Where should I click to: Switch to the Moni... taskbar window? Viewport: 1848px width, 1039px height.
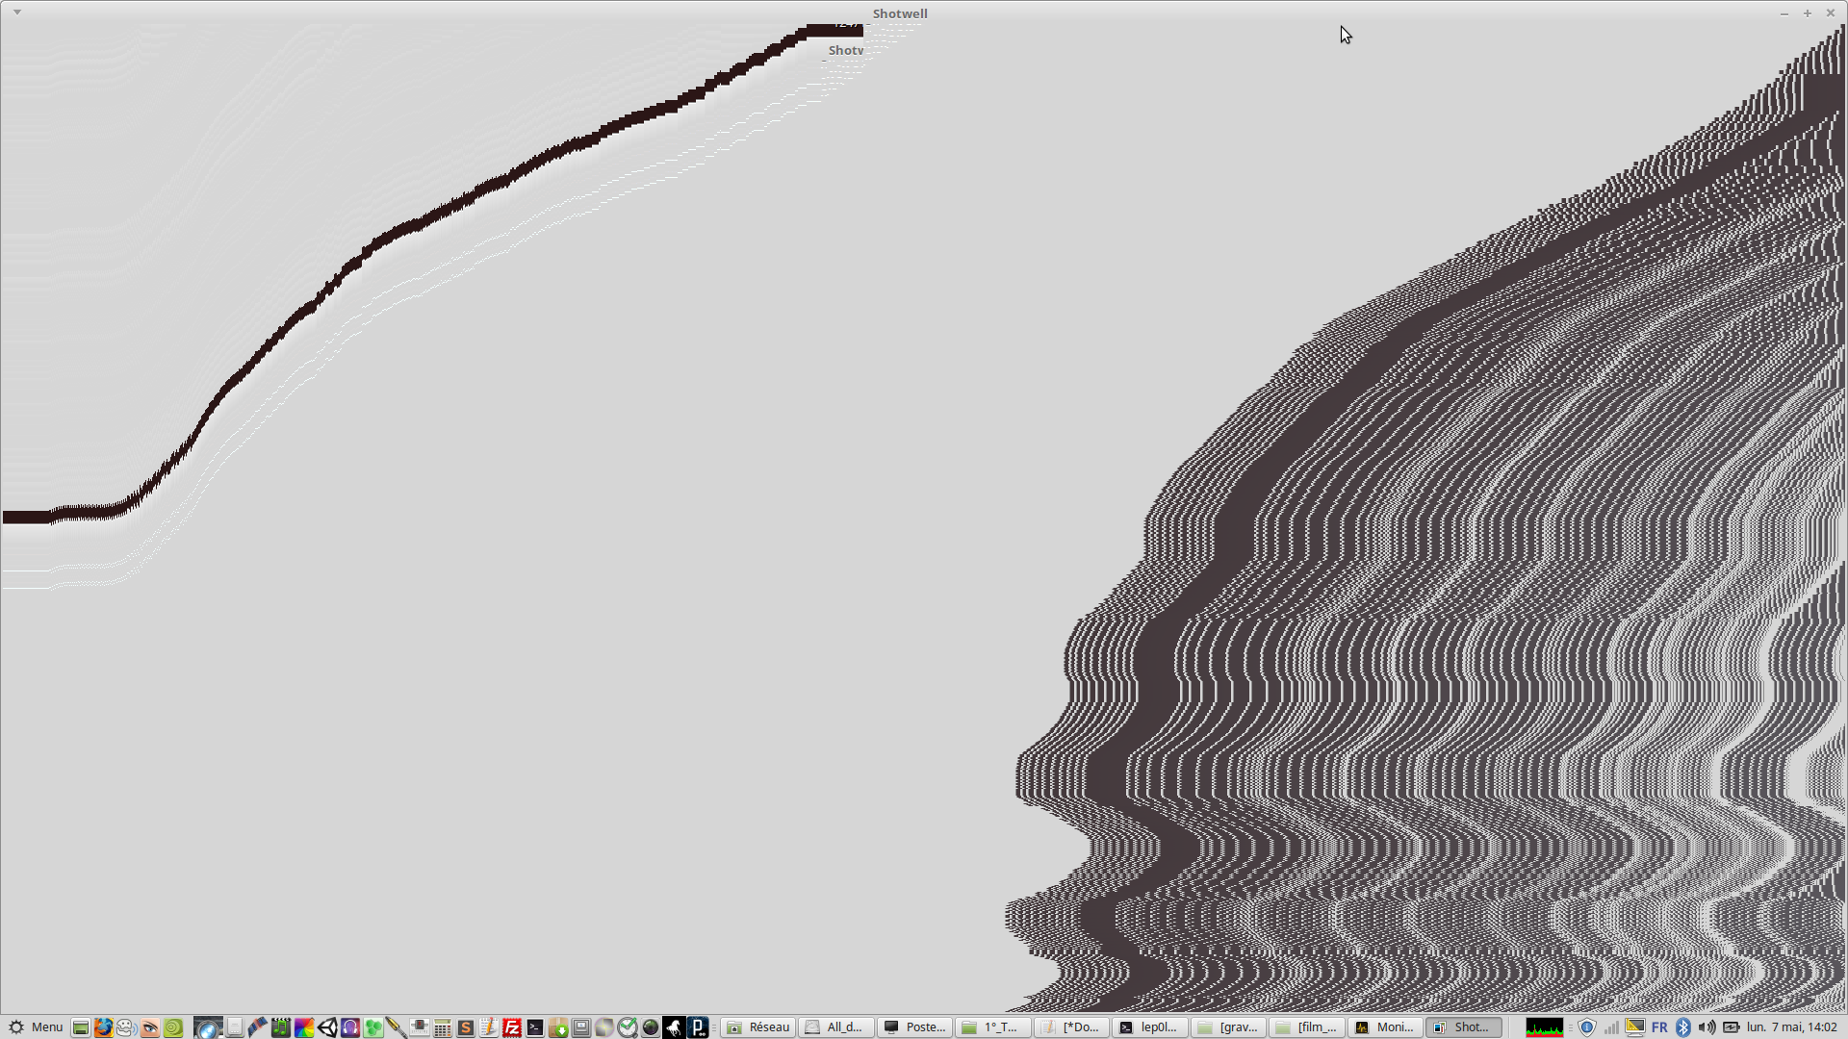(x=1384, y=1027)
